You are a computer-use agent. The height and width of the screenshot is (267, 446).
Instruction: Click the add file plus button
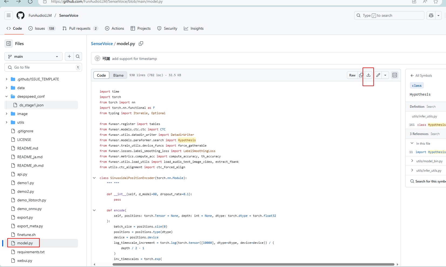[x=69, y=56]
